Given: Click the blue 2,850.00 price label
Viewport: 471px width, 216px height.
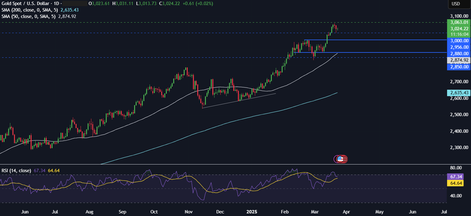Looking at the screenshot, I should (x=458, y=67).
